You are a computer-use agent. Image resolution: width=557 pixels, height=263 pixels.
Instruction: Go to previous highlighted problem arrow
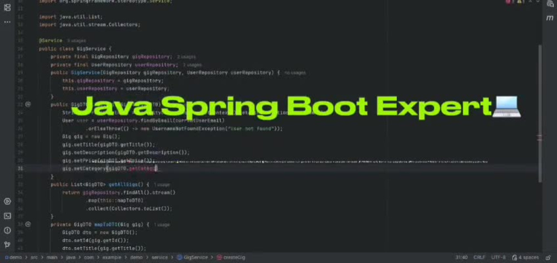tap(530, 2)
